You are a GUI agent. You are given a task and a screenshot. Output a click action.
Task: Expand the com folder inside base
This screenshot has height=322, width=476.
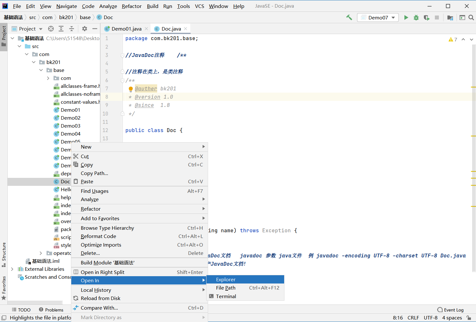tap(48, 78)
